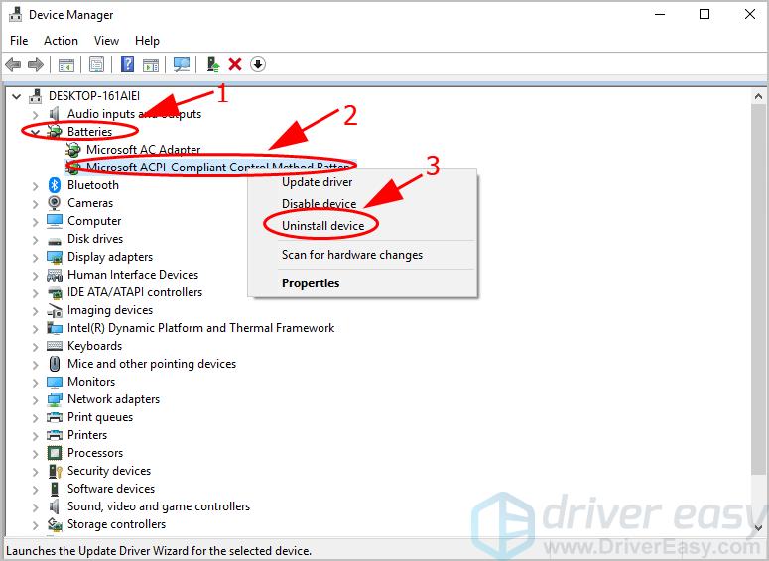The width and height of the screenshot is (769, 561).
Task: Expand the Keyboards category arrow
Action: pyautogui.click(x=36, y=346)
